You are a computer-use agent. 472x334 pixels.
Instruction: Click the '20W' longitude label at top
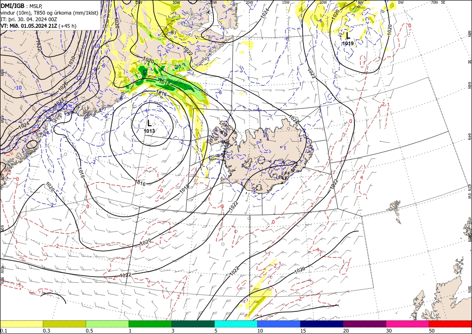coord(249,2)
